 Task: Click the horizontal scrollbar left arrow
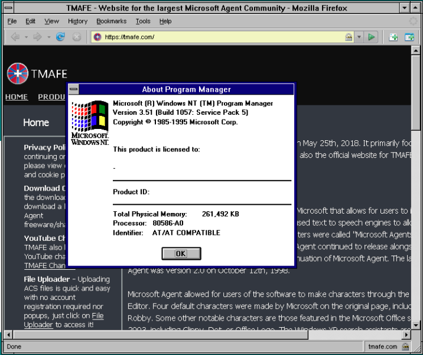[8, 335]
